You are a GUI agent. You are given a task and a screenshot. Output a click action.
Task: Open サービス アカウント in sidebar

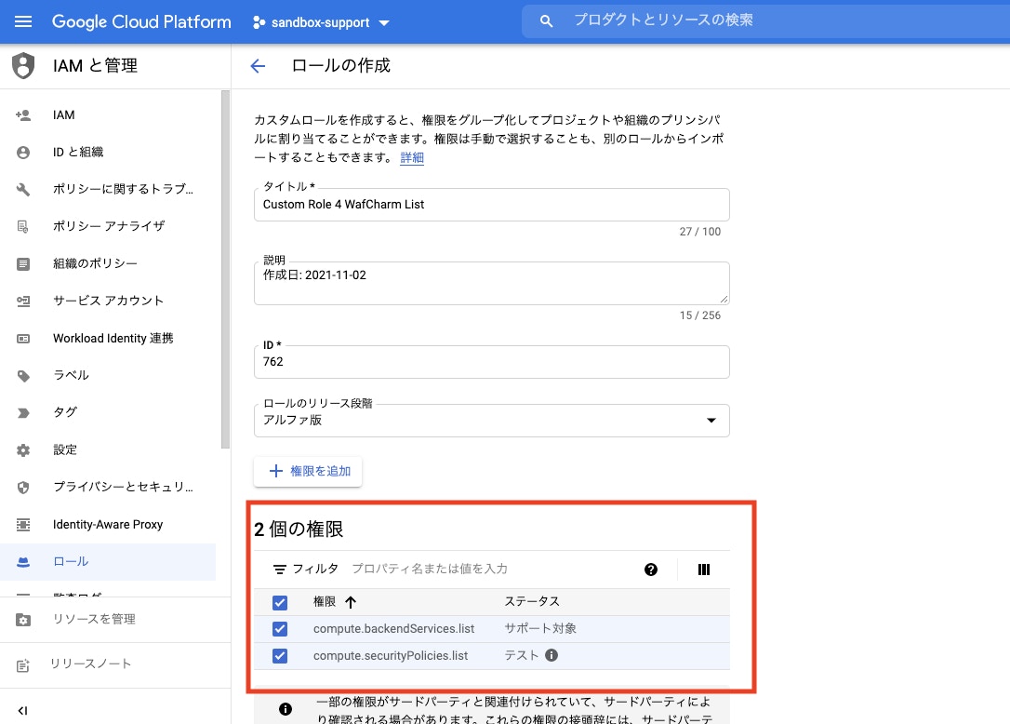[x=108, y=301]
